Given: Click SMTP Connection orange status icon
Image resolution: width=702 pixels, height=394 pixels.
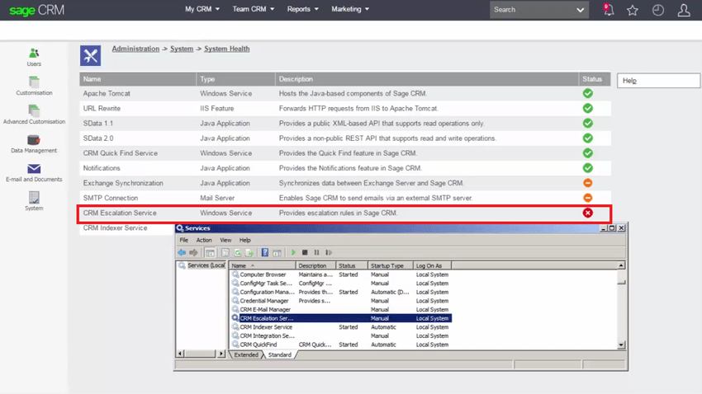Looking at the screenshot, I should [x=588, y=198].
